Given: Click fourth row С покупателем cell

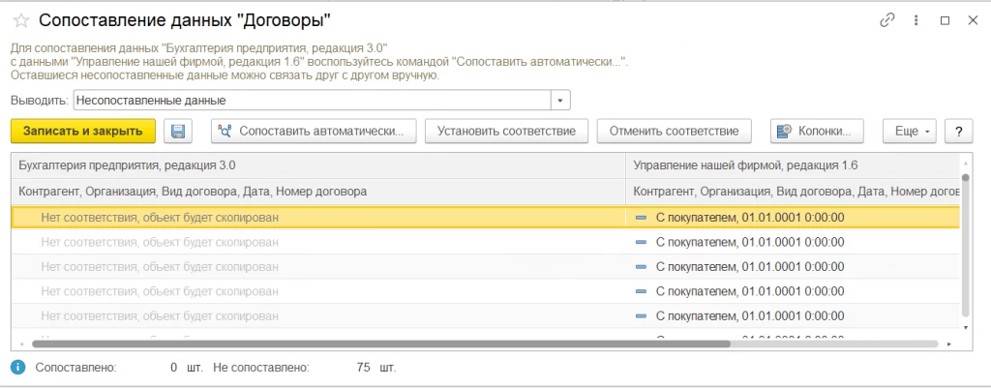Looking at the screenshot, I should coord(794,291).
